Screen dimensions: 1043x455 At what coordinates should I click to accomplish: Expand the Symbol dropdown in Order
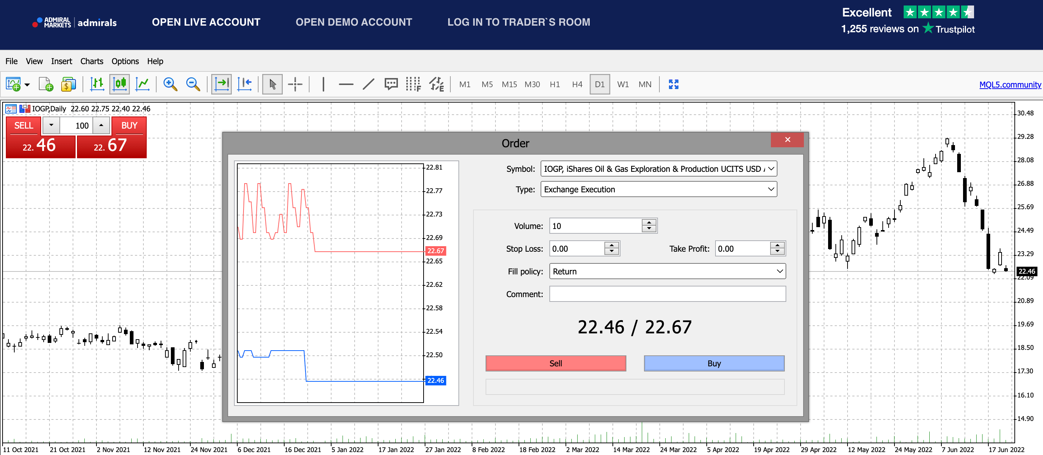click(x=771, y=169)
